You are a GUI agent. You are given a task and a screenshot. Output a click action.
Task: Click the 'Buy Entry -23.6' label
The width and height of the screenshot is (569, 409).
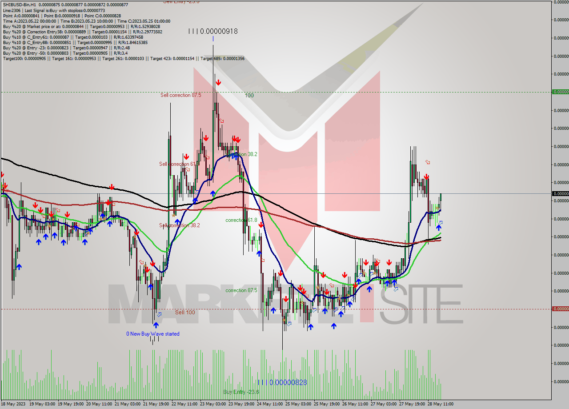(241, 392)
